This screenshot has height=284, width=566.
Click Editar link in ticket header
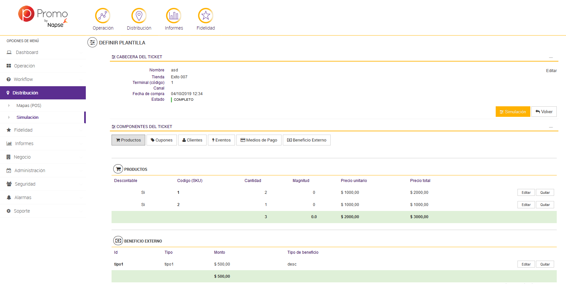click(551, 71)
